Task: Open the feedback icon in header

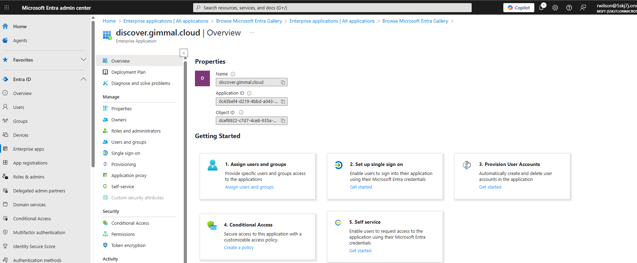Action: 583,8
